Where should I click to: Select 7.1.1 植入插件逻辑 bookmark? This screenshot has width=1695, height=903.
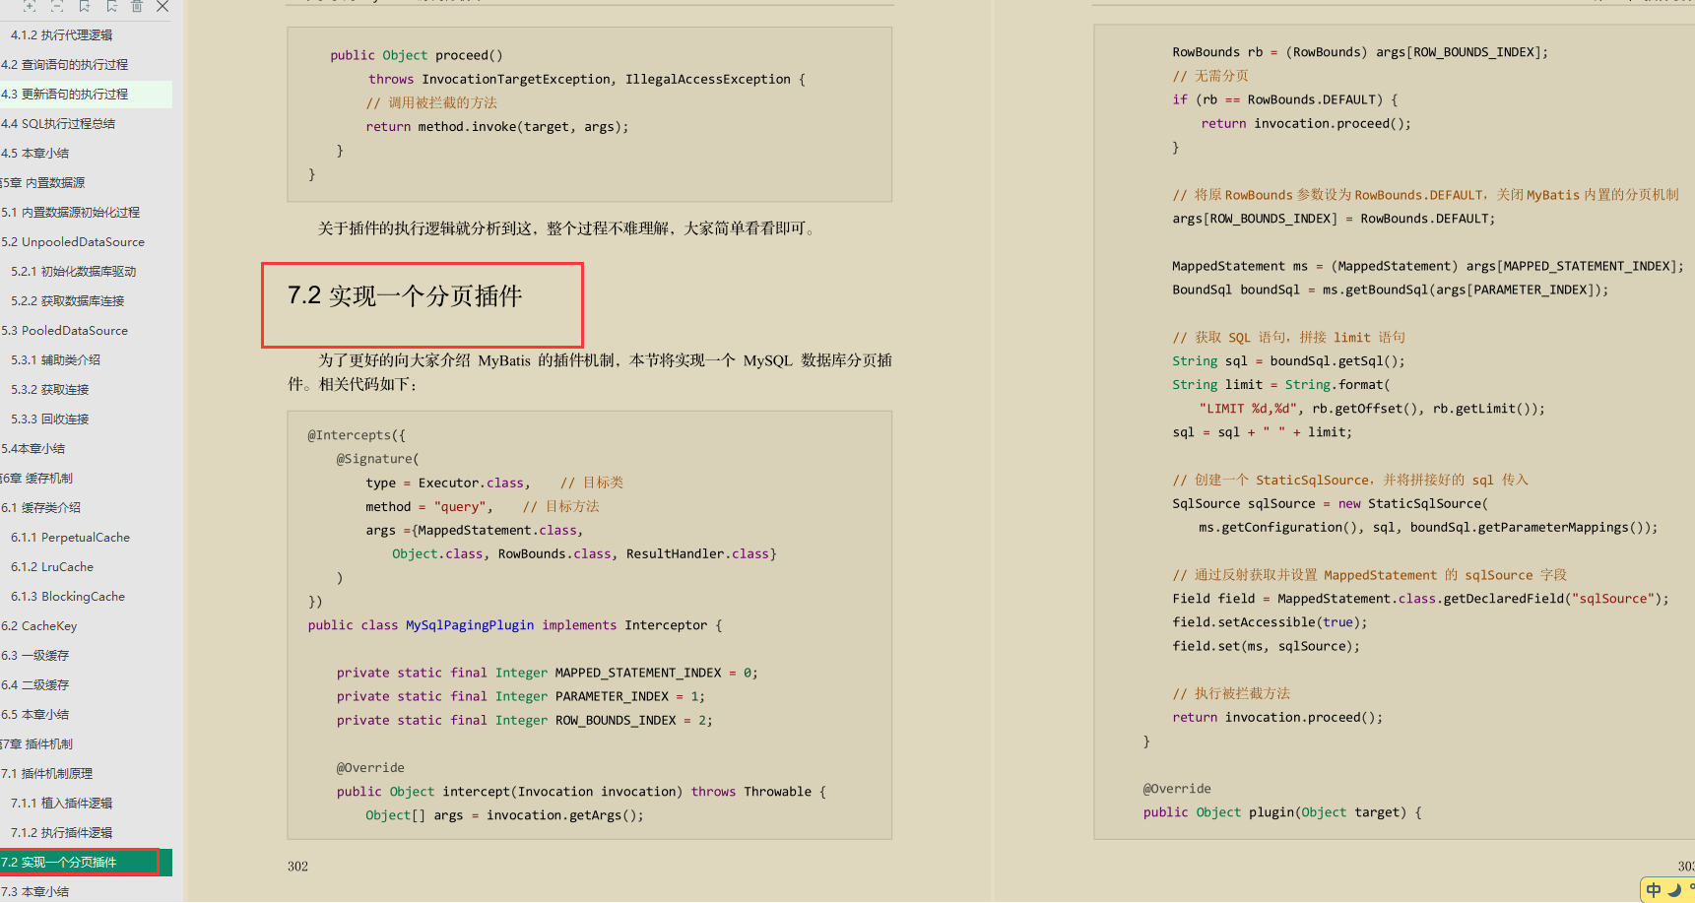(62, 803)
